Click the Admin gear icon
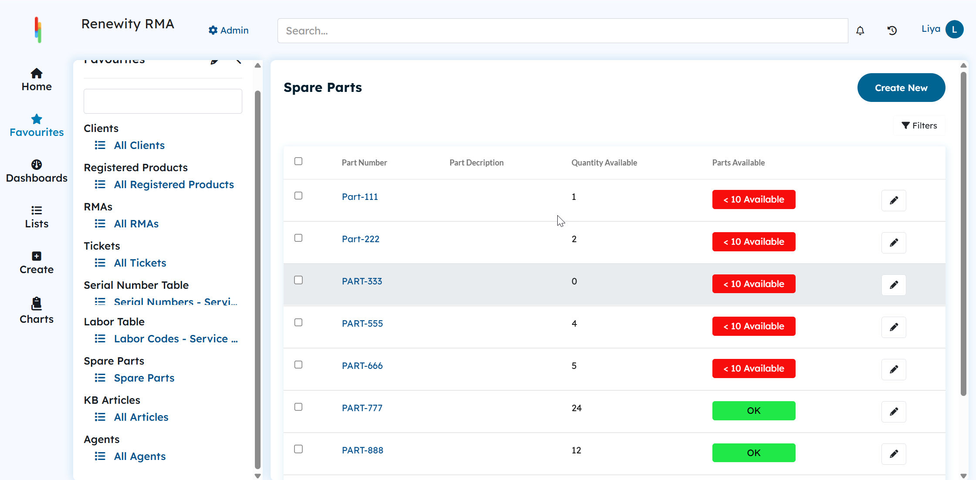This screenshot has height=480, width=976. point(213,30)
